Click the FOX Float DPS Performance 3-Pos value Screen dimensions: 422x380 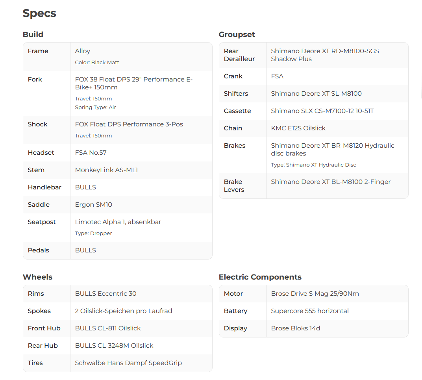pos(129,124)
